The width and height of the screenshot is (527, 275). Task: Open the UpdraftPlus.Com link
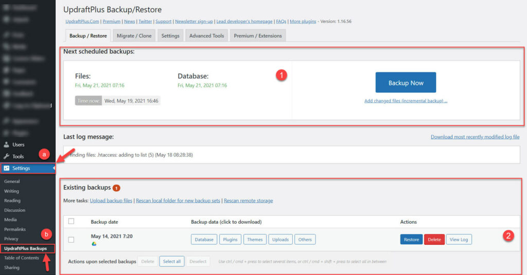[x=82, y=22]
